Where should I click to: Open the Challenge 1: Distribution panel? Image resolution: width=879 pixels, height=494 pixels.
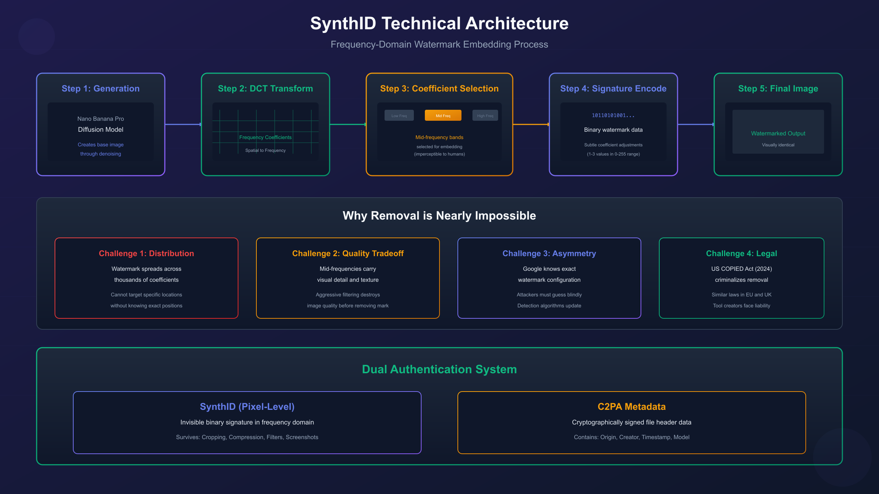tap(146, 253)
